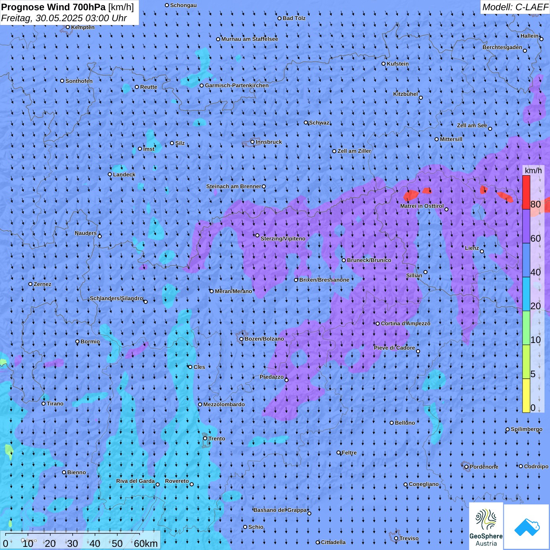Click the 'Murnau am Staffelsee' label

click(250, 39)
